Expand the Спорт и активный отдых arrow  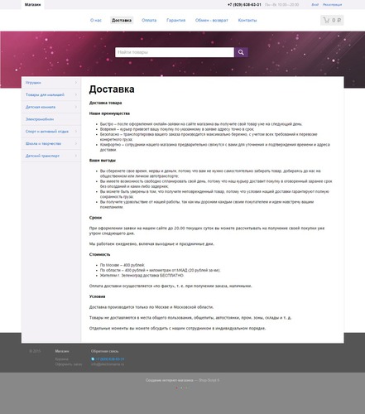coord(76,132)
